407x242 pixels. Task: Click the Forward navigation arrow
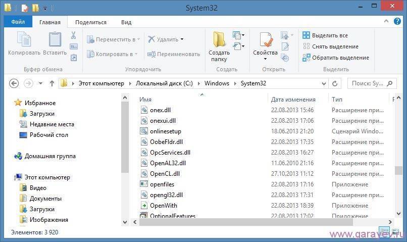tap(28, 83)
